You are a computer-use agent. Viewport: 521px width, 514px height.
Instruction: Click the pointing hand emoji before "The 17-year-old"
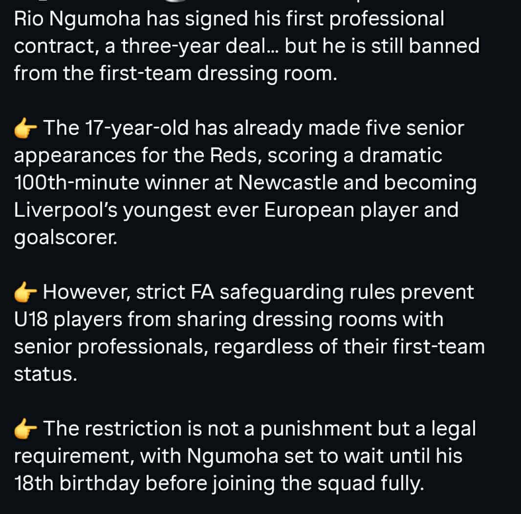pos(26,129)
